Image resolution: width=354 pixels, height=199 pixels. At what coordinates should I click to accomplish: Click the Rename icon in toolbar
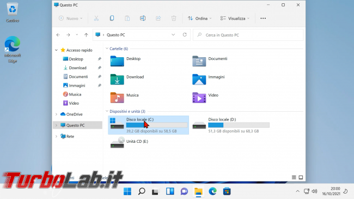[143, 19]
